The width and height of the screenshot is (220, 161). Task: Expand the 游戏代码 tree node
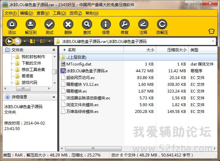pyautogui.click(x=12, y=83)
